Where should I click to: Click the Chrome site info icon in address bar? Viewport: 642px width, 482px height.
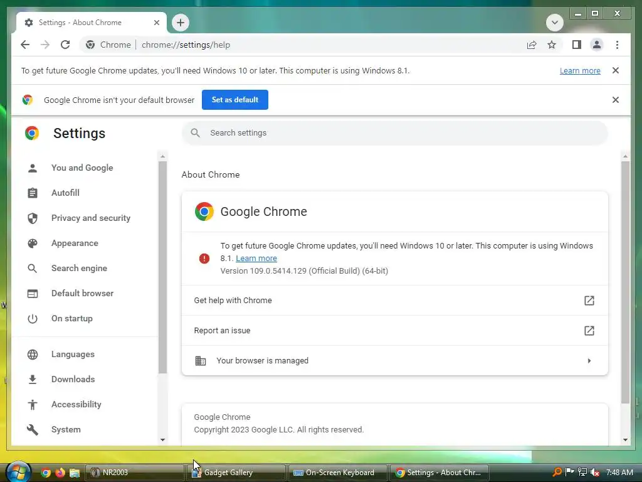(x=90, y=45)
